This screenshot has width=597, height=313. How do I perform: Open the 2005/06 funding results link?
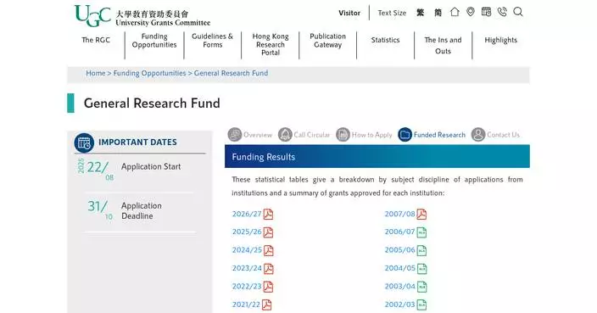tap(399, 250)
